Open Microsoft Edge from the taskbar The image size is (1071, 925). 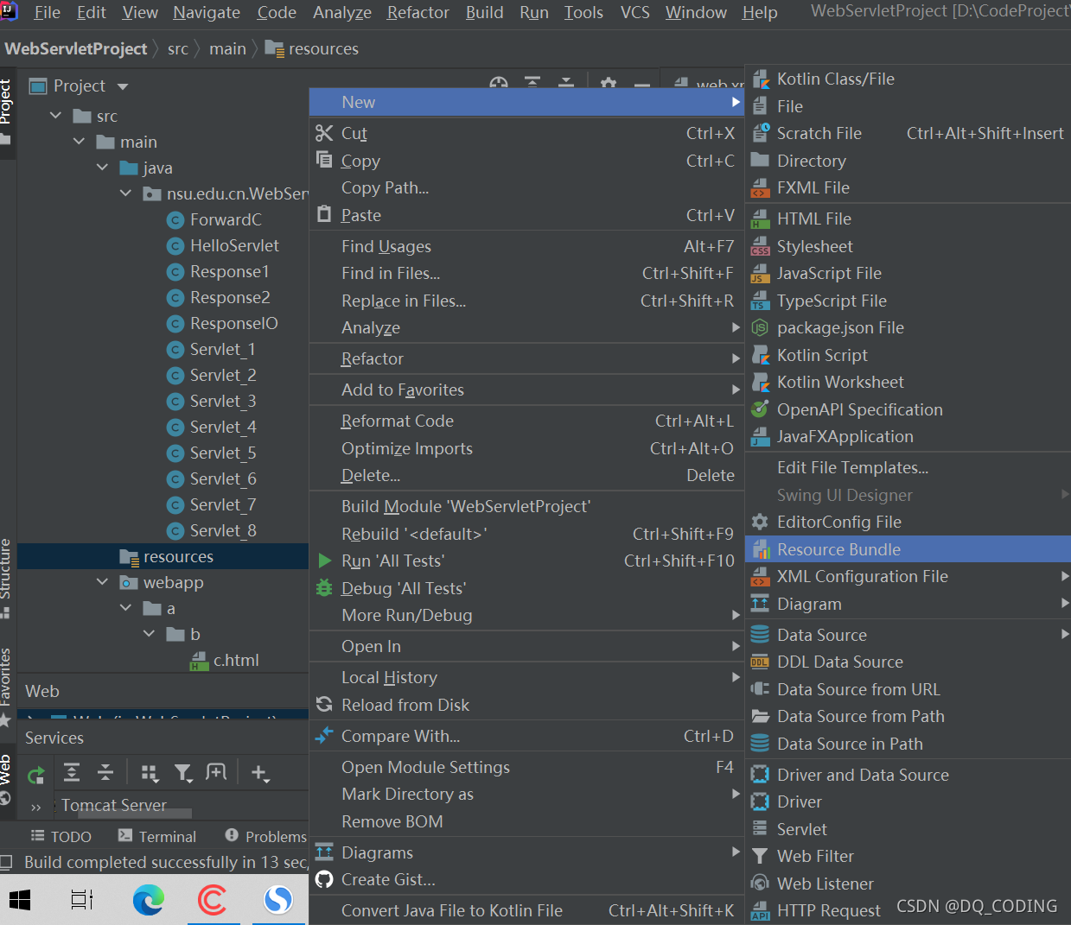click(148, 901)
